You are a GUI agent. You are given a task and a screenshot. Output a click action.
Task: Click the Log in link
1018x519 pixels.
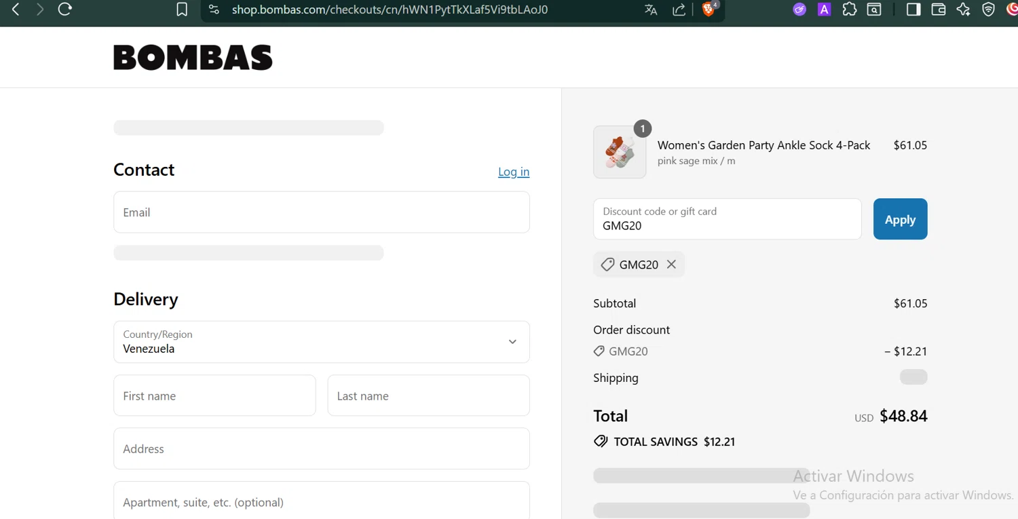tap(514, 172)
